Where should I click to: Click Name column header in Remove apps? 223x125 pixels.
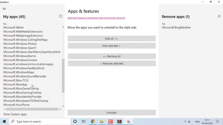pos(164,24)
